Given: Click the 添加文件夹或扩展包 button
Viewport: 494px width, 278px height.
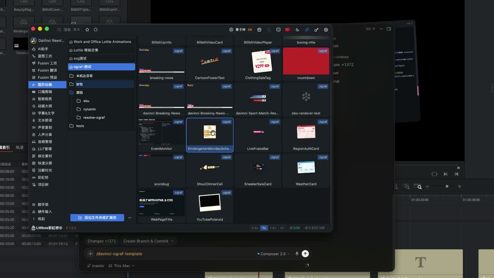Looking at the screenshot, I should [x=97, y=217].
